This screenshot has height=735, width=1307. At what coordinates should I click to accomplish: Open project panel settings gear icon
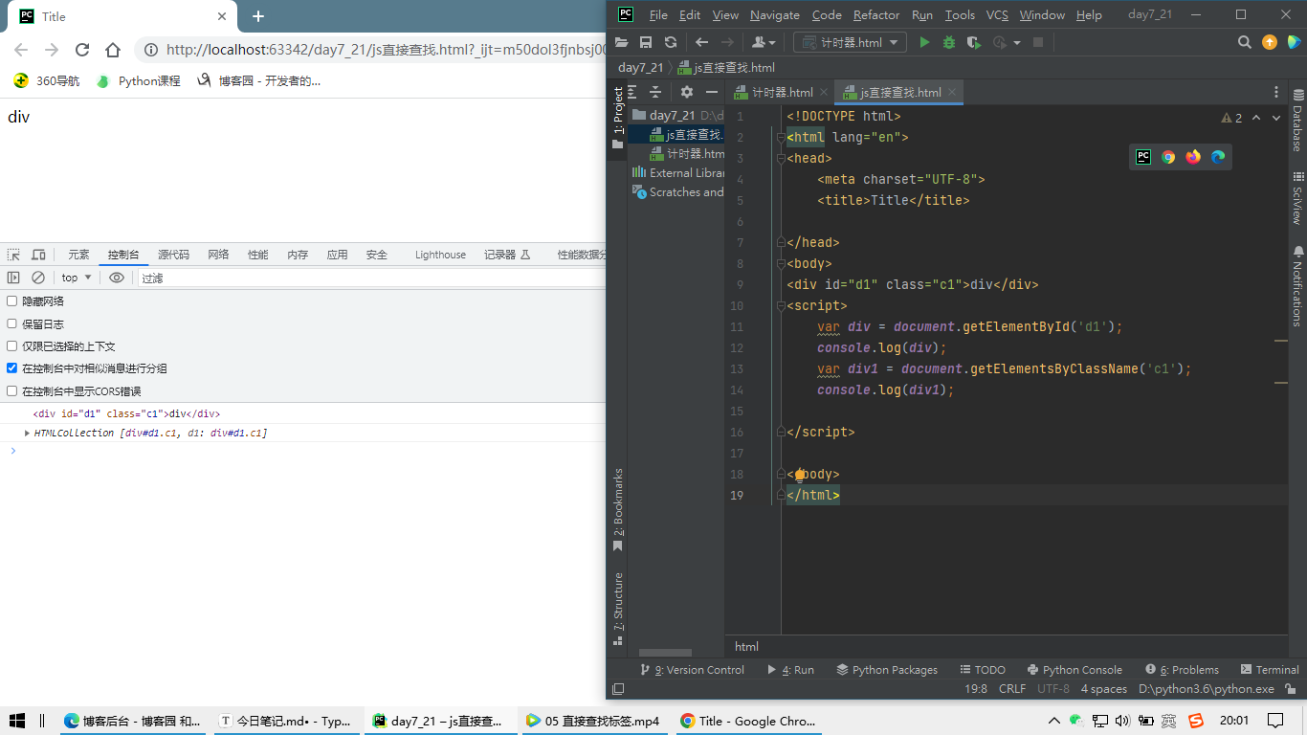coord(687,92)
